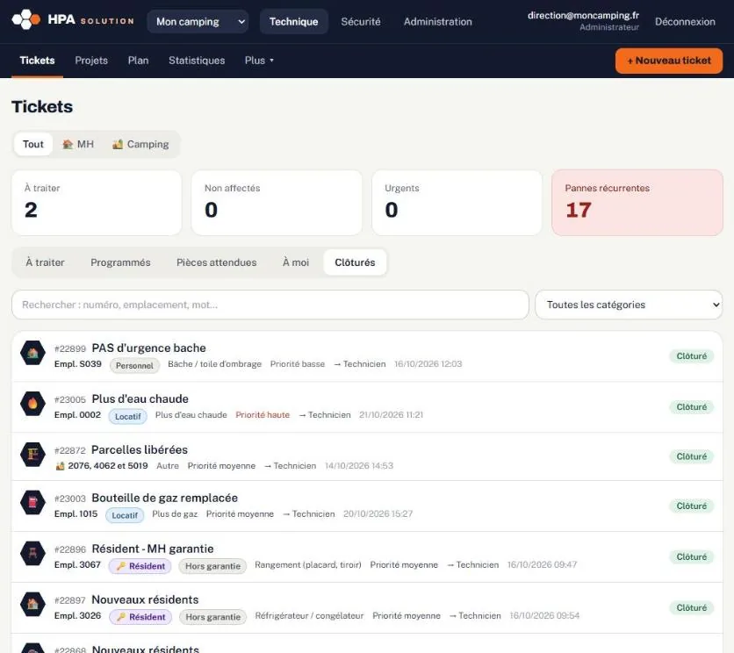This screenshot has height=653, width=734.
Task: Click the Clôturé status of ticket #22872
Action: click(x=691, y=456)
